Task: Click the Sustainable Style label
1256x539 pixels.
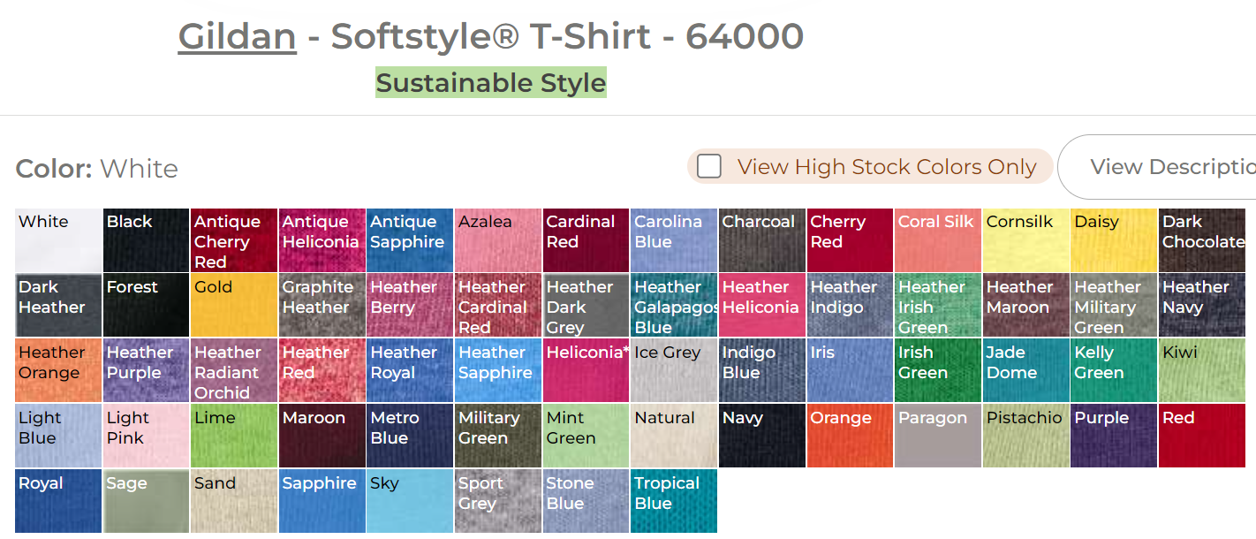Action: [x=491, y=83]
